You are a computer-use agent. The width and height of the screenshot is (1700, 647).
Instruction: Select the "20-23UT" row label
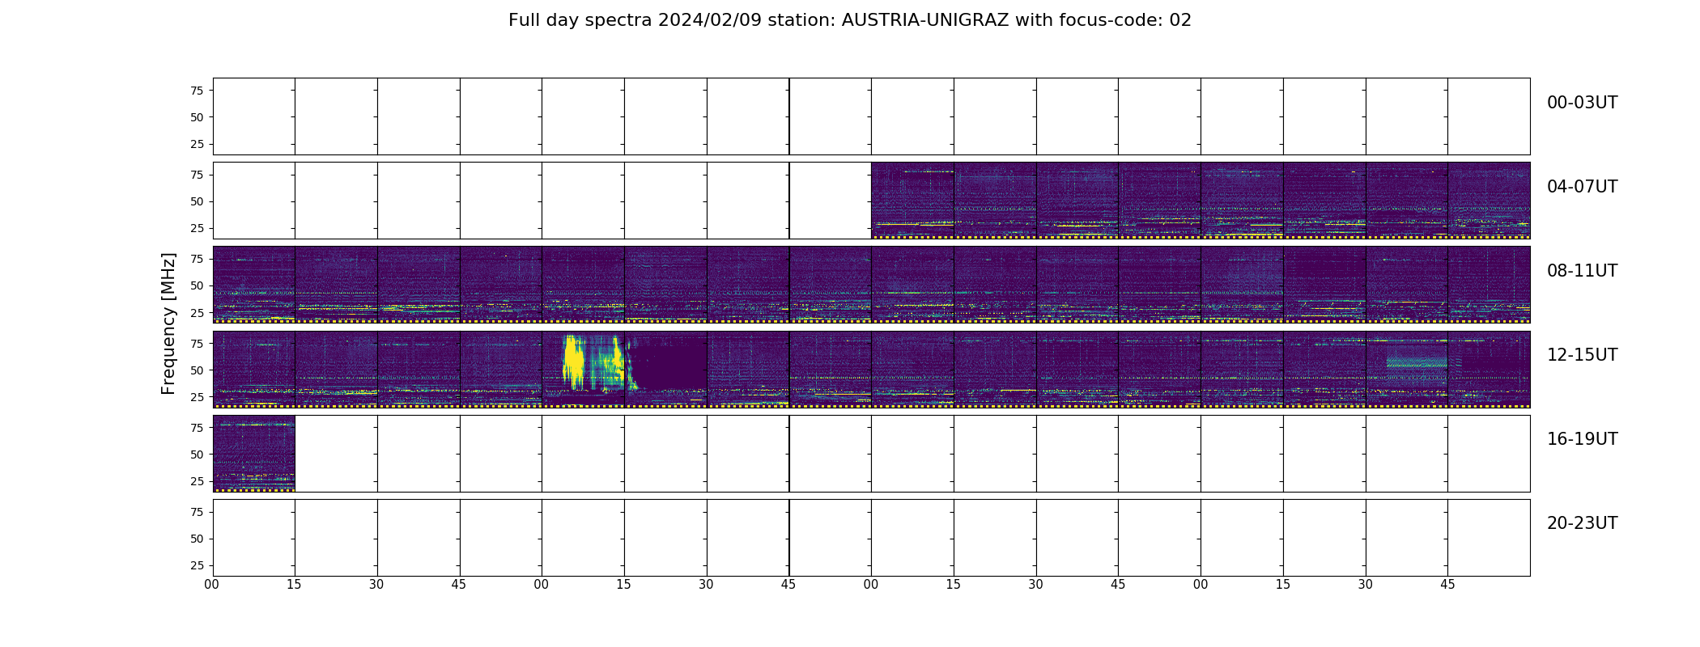pyautogui.click(x=1582, y=523)
